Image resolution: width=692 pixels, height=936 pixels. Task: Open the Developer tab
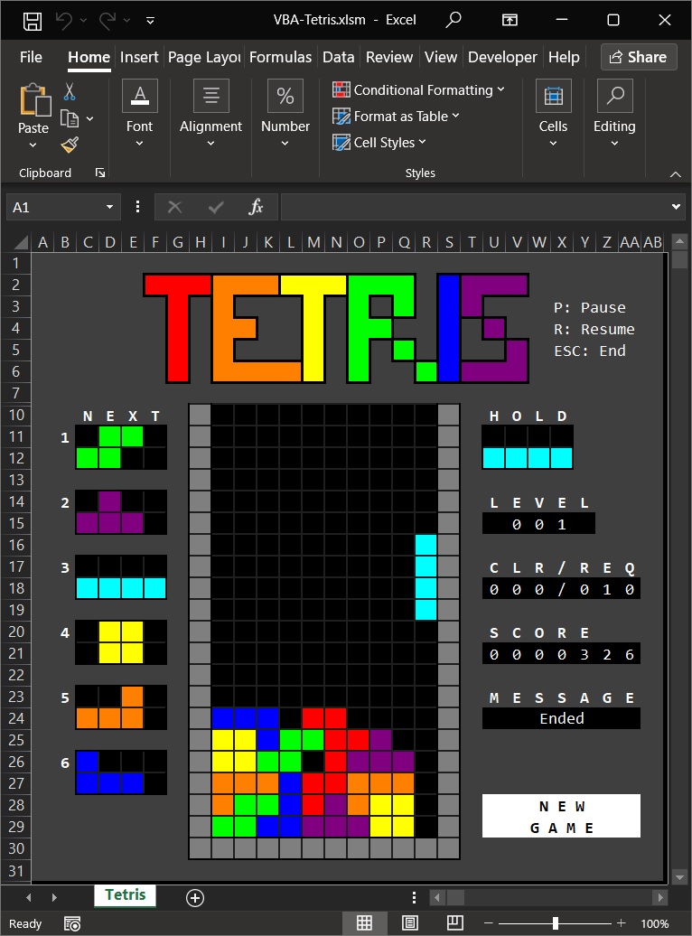click(x=502, y=57)
